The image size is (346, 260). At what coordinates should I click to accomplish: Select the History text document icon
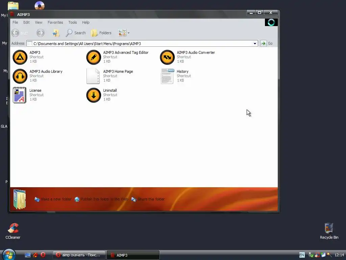pos(168,76)
